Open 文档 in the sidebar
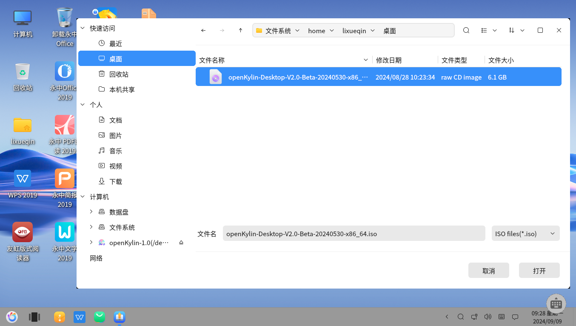The height and width of the screenshot is (326, 576). pyautogui.click(x=137, y=120)
